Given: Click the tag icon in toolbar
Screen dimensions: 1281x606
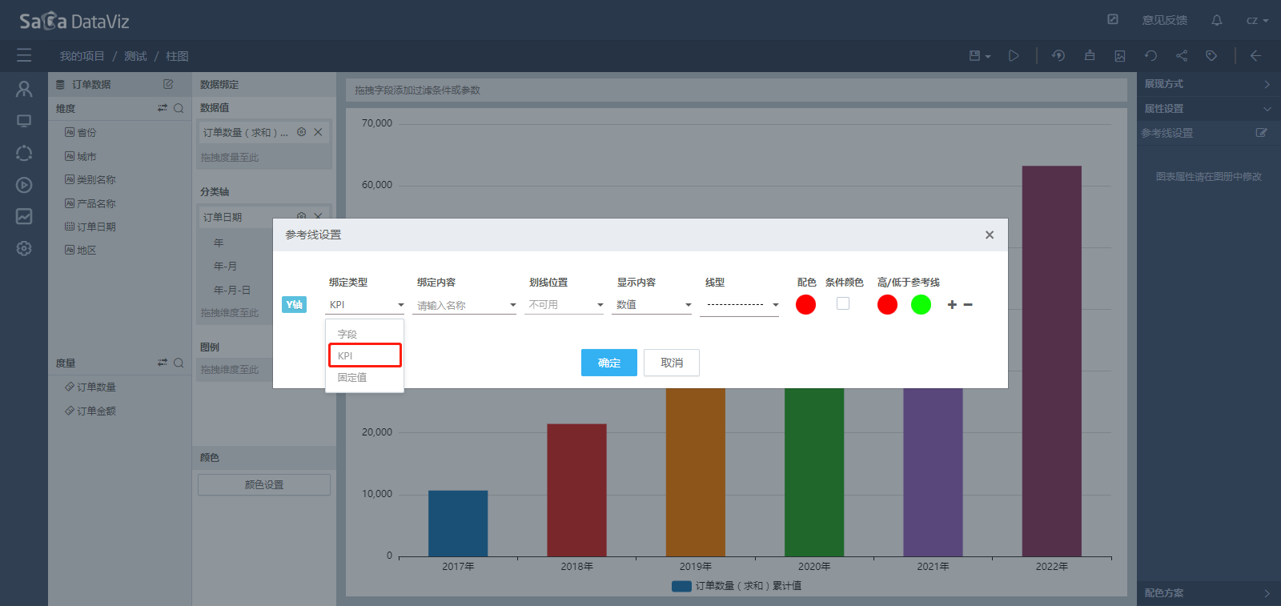Looking at the screenshot, I should pyautogui.click(x=1211, y=56).
